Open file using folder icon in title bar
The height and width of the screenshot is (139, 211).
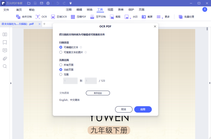(x=29, y=3)
